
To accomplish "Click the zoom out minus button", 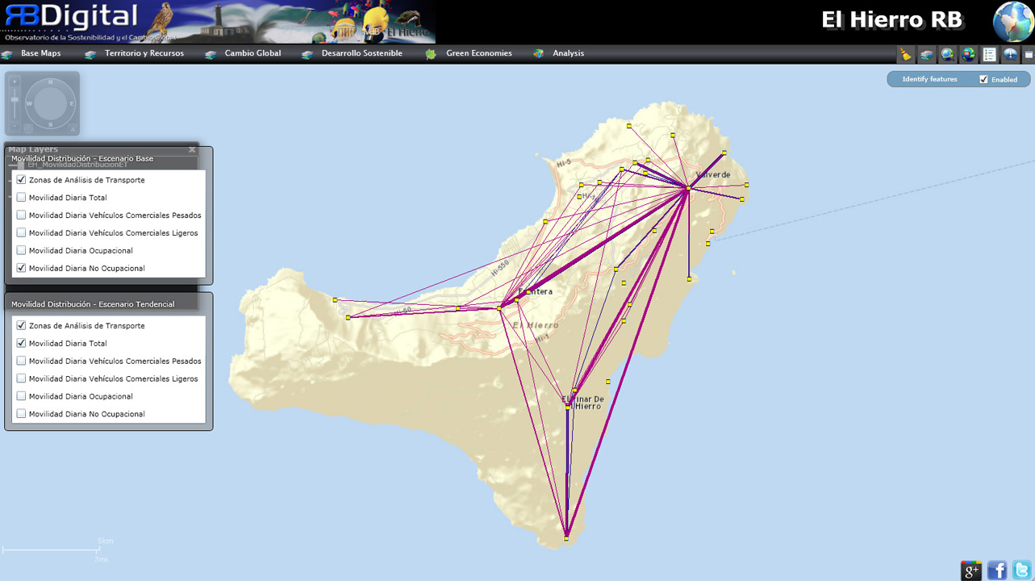I will click(15, 127).
